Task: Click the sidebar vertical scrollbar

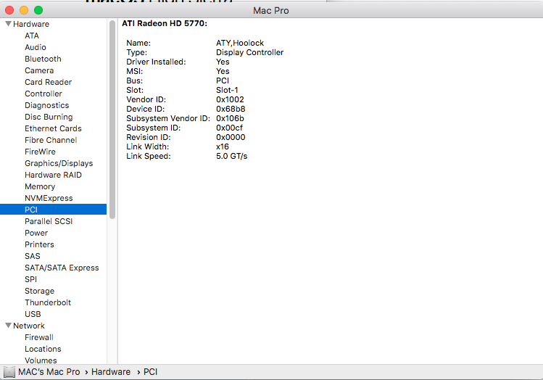Action: tap(112, 120)
